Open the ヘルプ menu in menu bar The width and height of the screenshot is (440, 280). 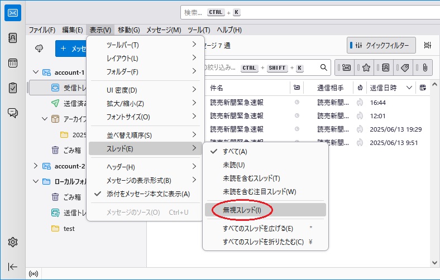point(229,30)
